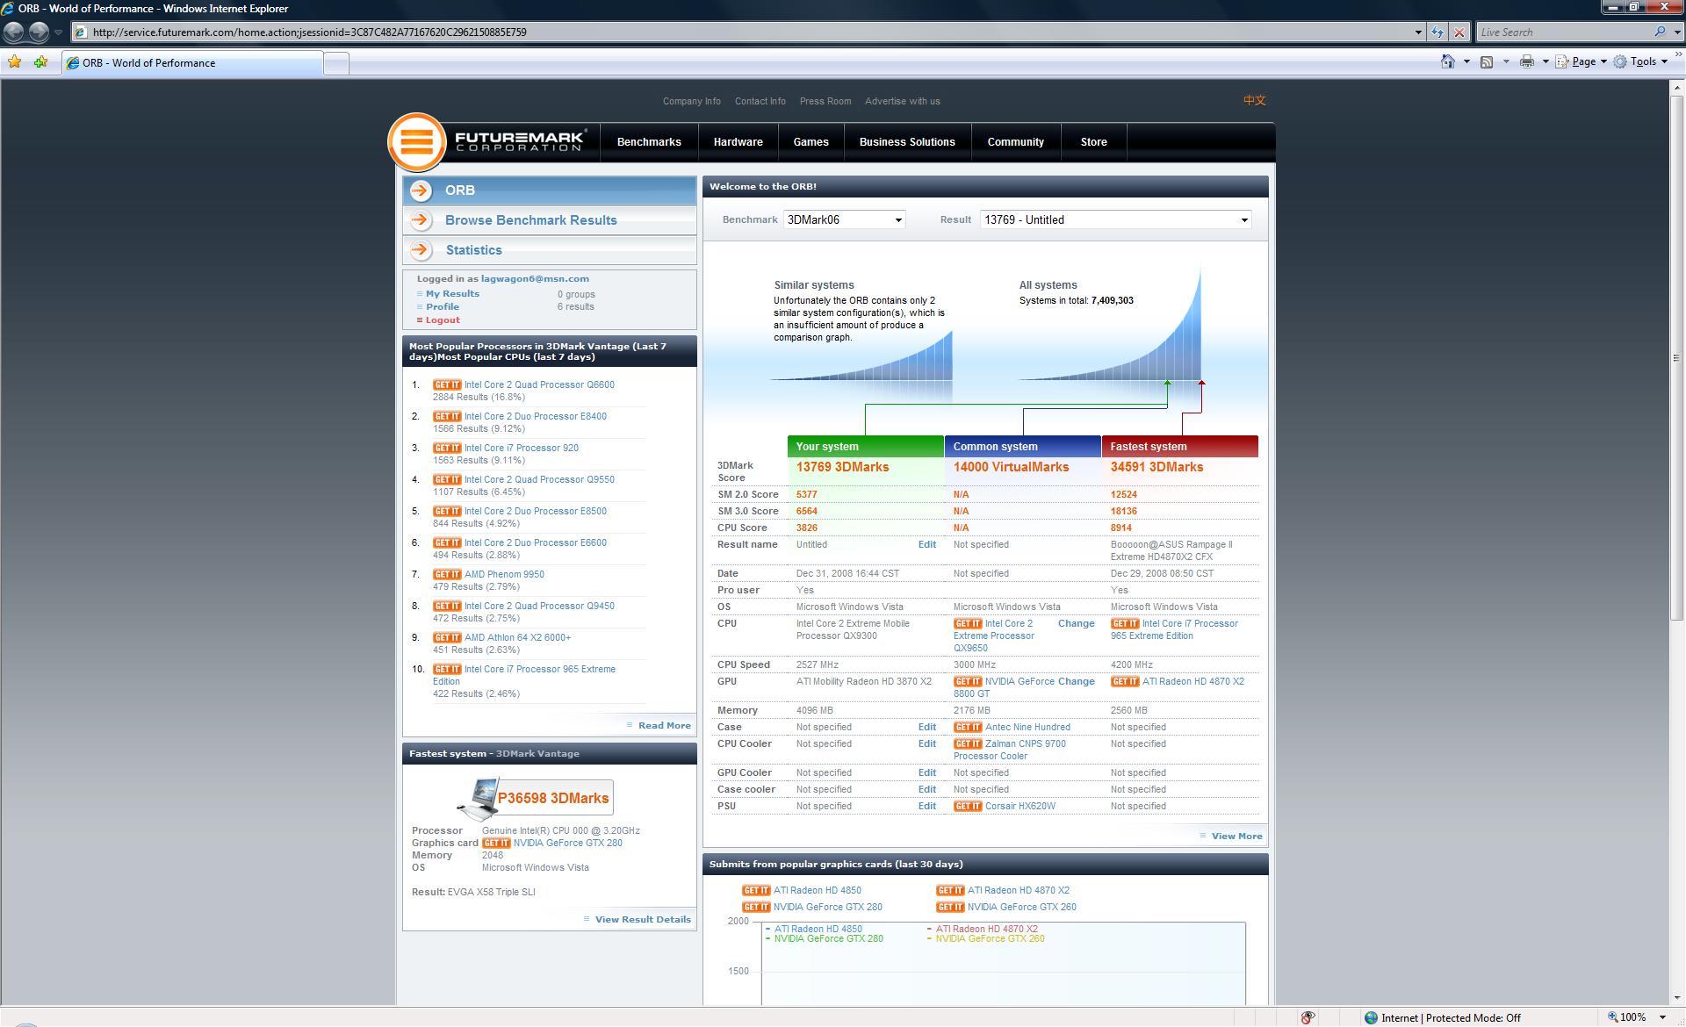This screenshot has height=1027, width=1686.
Task: Click the browser Forward button
Action: [39, 32]
